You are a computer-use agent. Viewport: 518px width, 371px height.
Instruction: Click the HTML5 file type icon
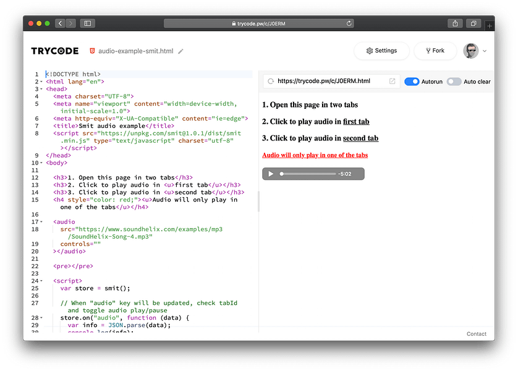93,51
